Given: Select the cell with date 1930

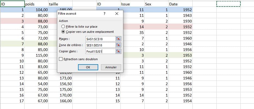Looking at the screenshot, I should coord(180,21).
